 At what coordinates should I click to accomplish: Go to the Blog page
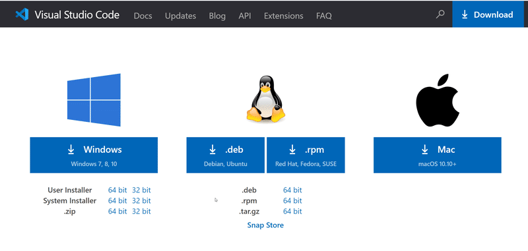(x=217, y=16)
